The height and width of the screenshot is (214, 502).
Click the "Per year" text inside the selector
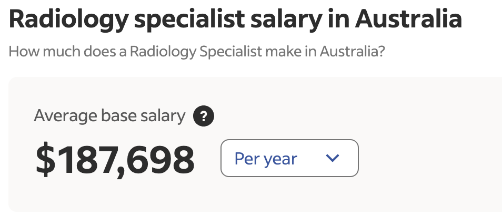coord(266,159)
